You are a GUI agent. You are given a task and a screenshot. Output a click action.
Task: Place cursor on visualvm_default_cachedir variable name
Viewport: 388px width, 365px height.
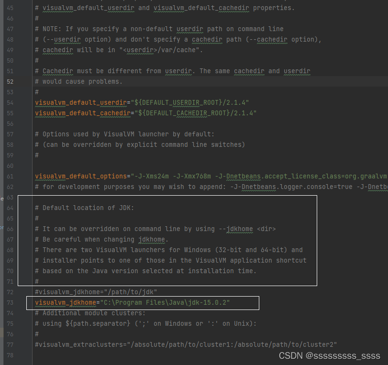coord(83,113)
